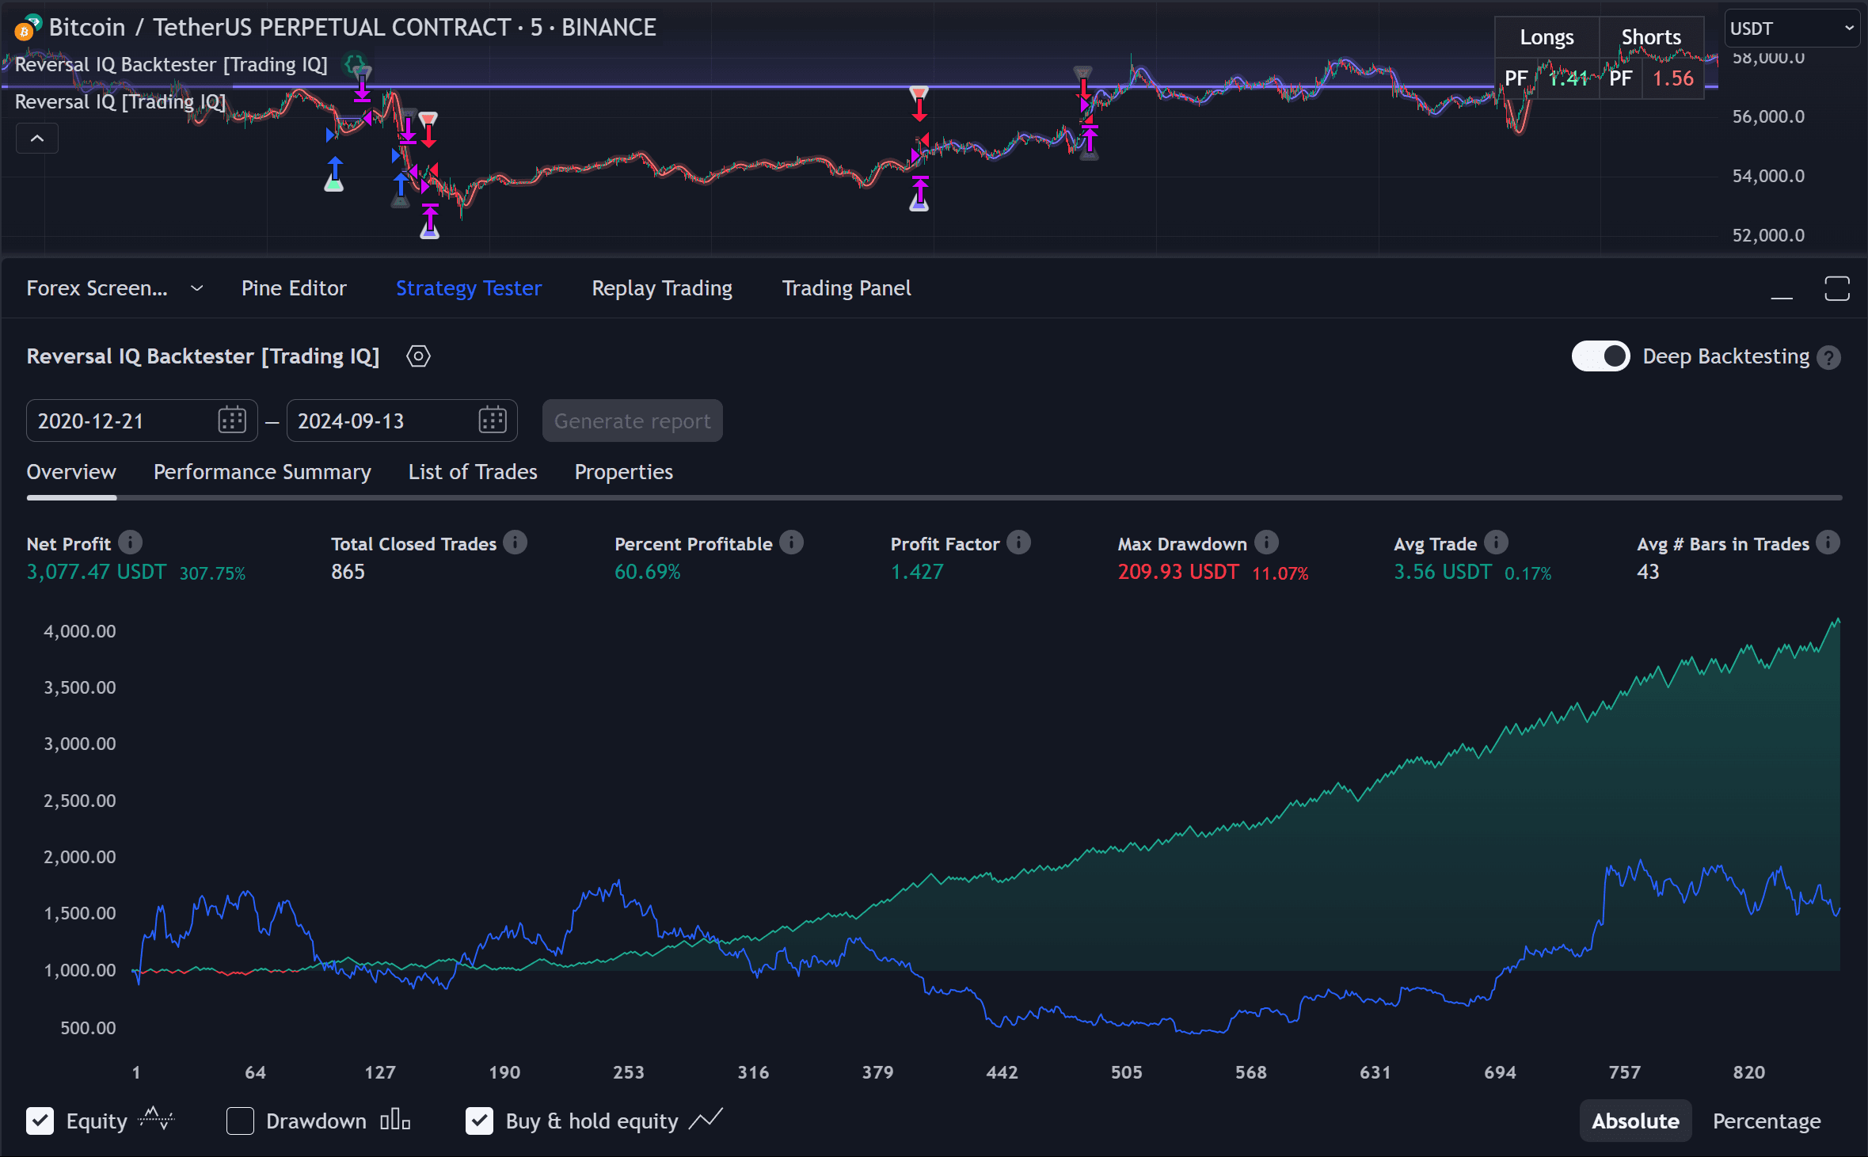Open the Trading Panel tab
Image resolution: width=1868 pixels, height=1157 pixels.
pyautogui.click(x=846, y=288)
